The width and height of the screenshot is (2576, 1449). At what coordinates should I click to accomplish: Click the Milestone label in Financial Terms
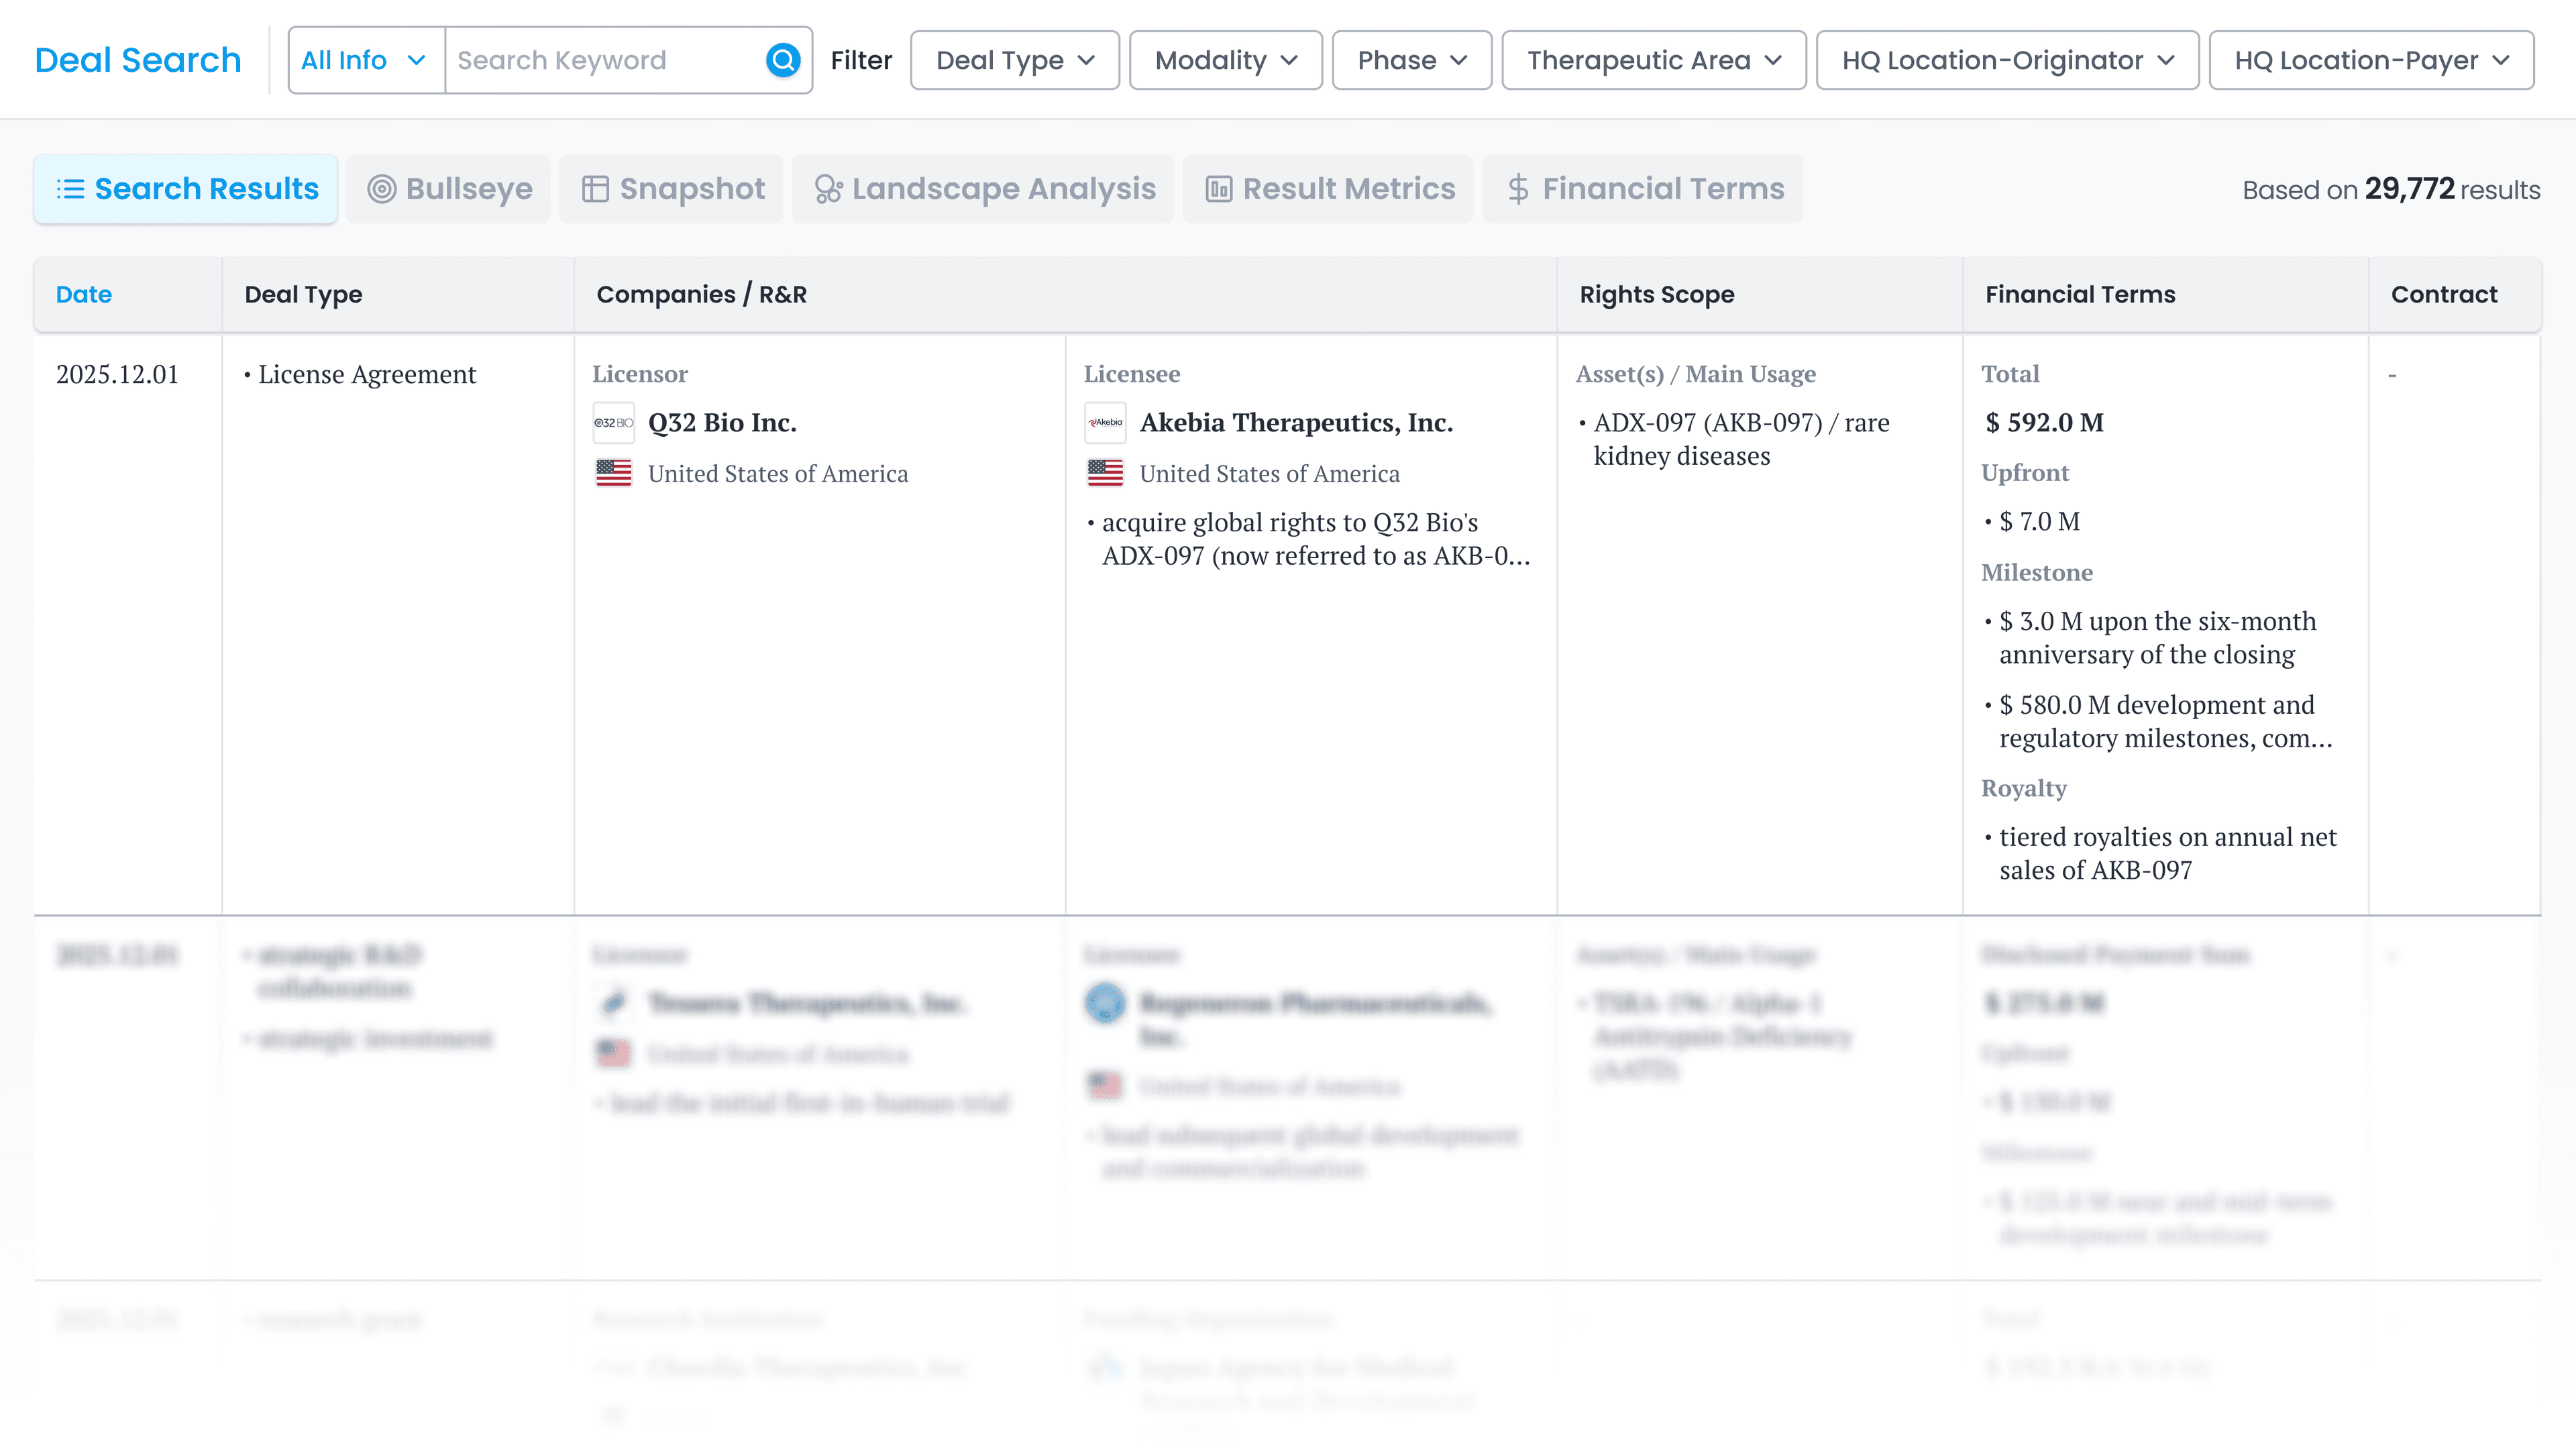click(2037, 572)
